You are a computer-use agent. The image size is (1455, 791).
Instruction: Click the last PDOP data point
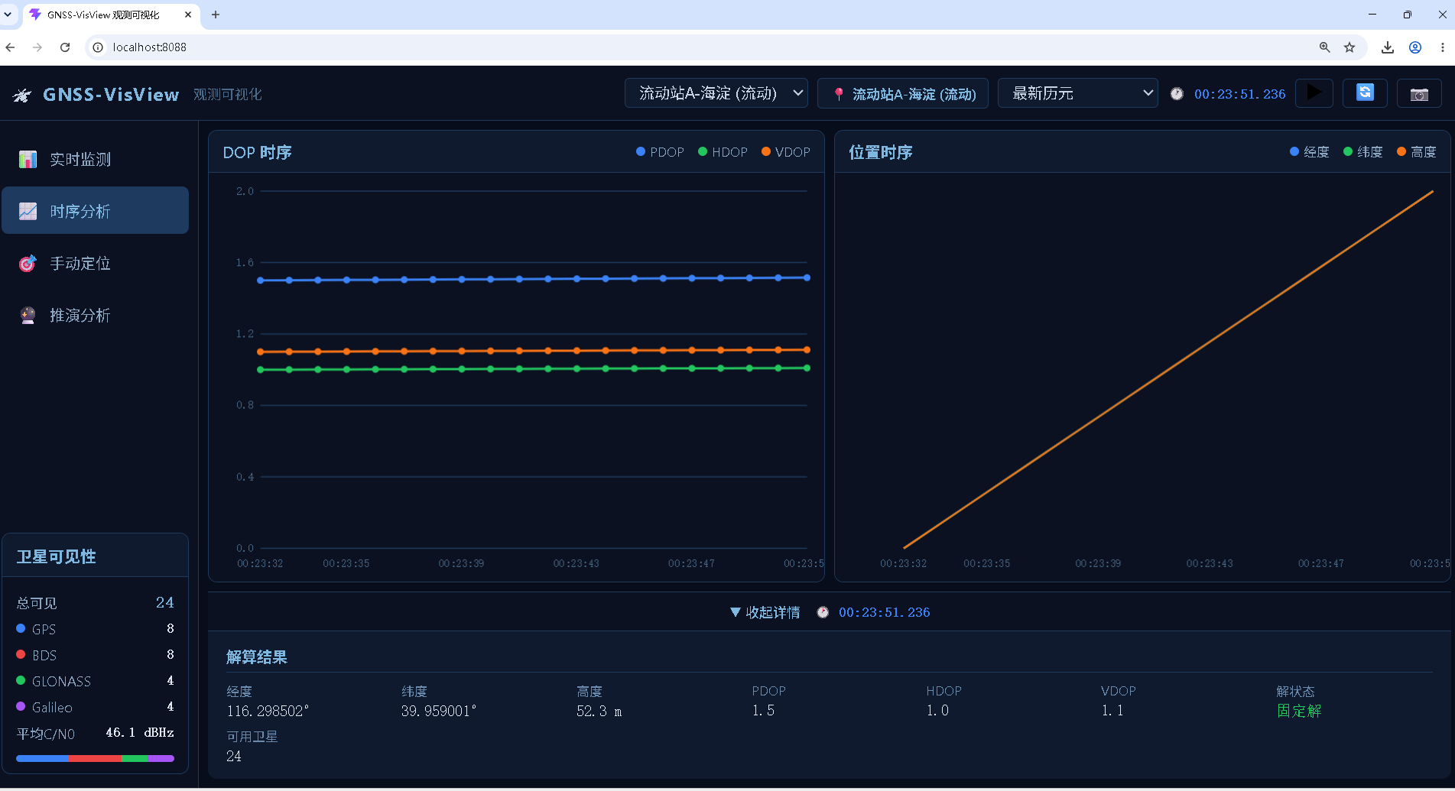pos(807,277)
